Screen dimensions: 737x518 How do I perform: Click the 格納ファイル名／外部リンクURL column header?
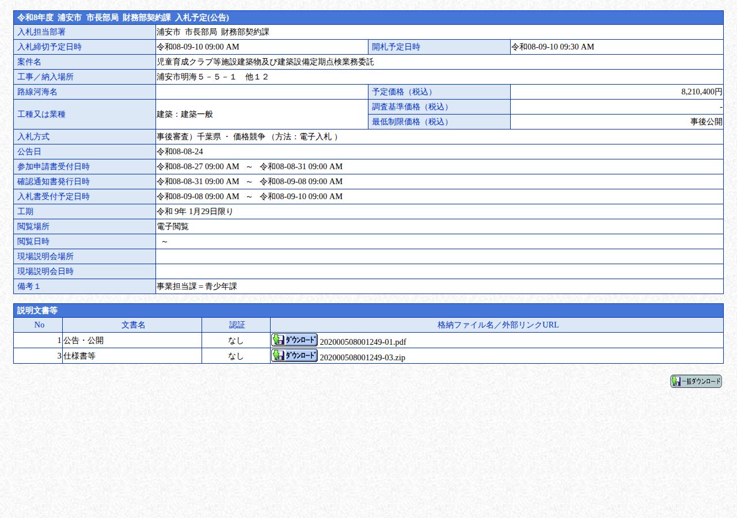coord(497,325)
